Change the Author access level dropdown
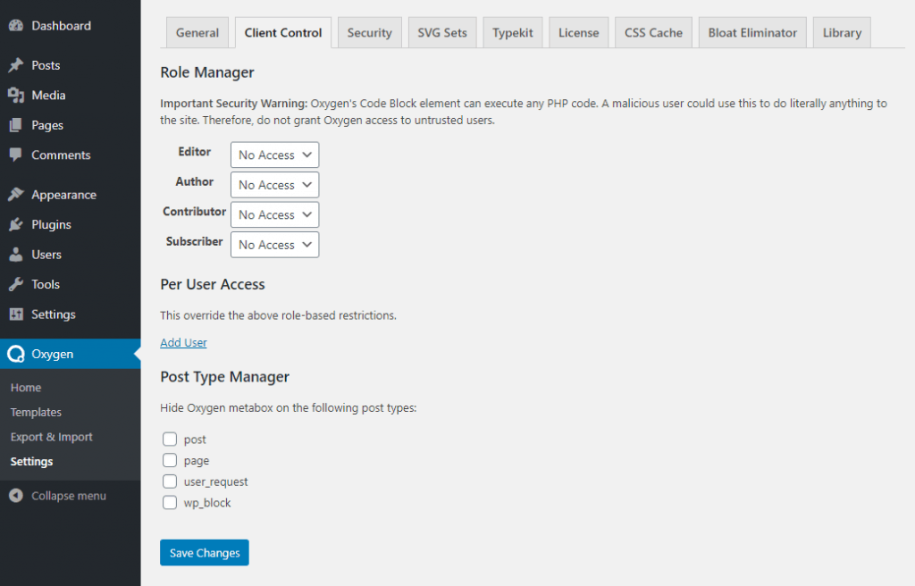 pos(274,184)
